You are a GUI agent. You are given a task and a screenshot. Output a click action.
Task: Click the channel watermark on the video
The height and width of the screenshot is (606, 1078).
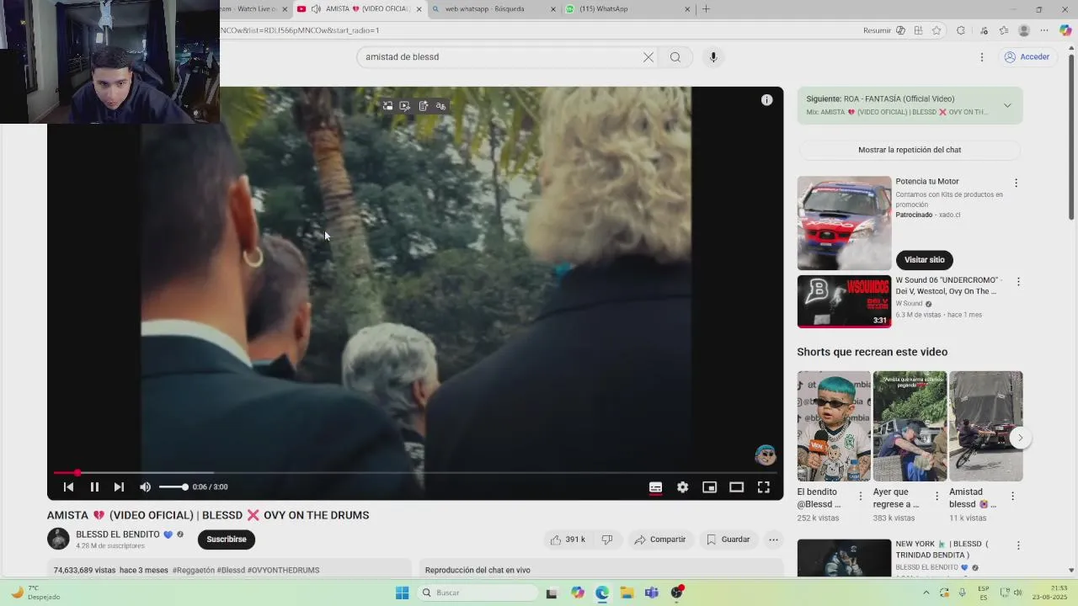765,455
